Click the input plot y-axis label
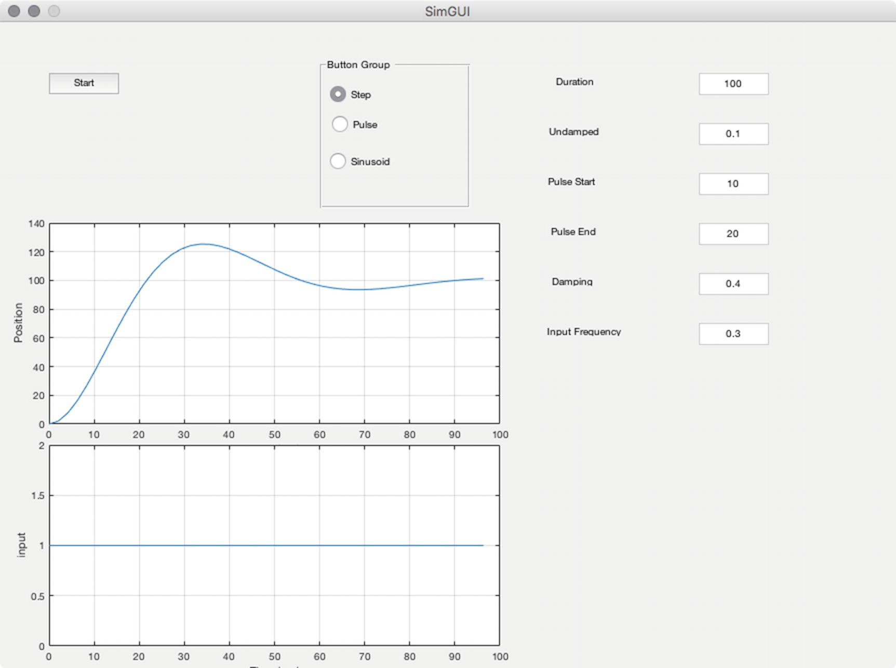Image resolution: width=896 pixels, height=668 pixels. click(x=21, y=545)
